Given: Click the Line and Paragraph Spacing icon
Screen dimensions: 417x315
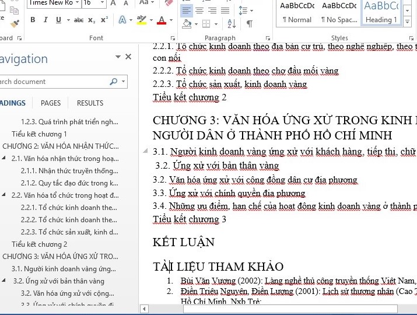Looking at the screenshot, I should click(x=243, y=10).
